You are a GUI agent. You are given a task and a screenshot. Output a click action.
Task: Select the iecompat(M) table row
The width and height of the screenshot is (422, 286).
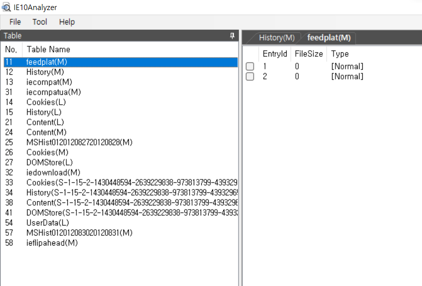tap(121, 82)
